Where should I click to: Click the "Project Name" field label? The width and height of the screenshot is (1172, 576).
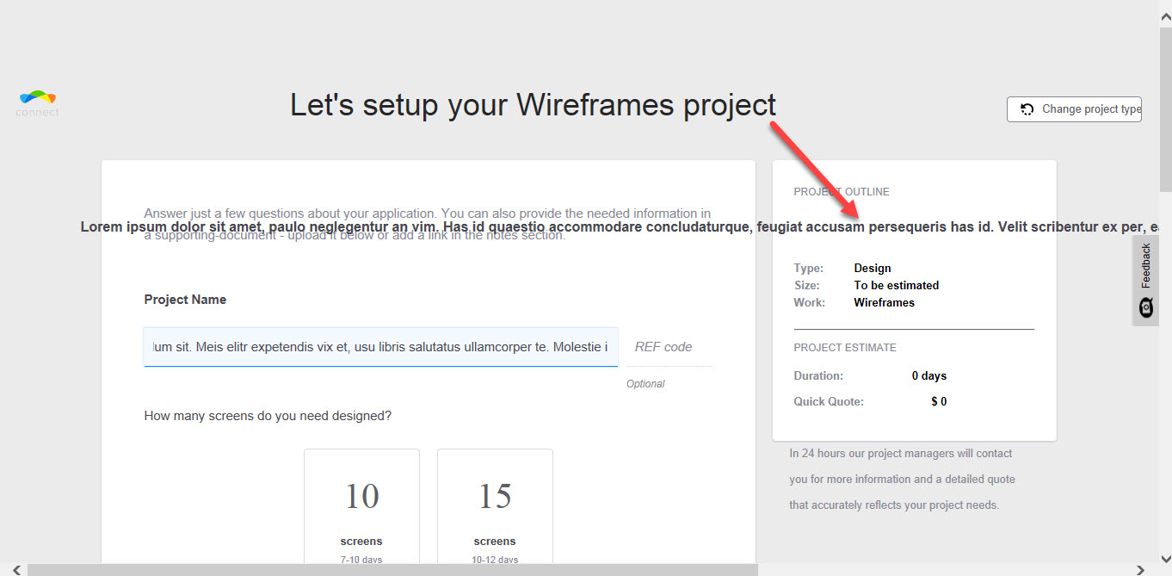tap(185, 300)
